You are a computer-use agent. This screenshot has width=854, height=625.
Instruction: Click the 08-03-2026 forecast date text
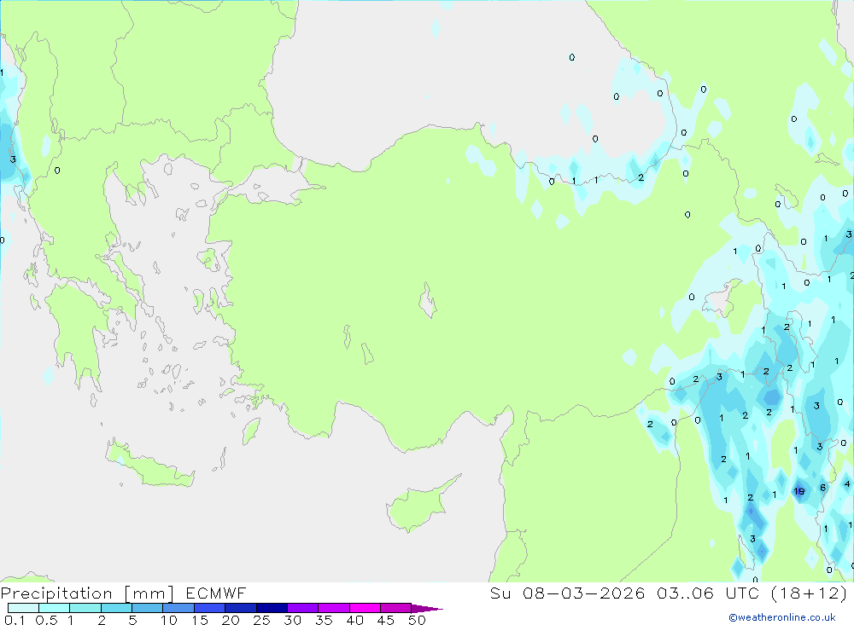tap(583, 593)
